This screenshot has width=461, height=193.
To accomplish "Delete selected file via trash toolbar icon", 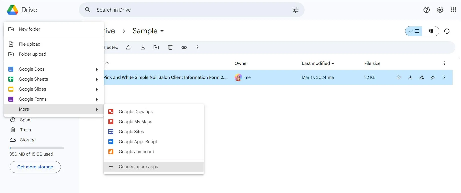I will coord(170,47).
